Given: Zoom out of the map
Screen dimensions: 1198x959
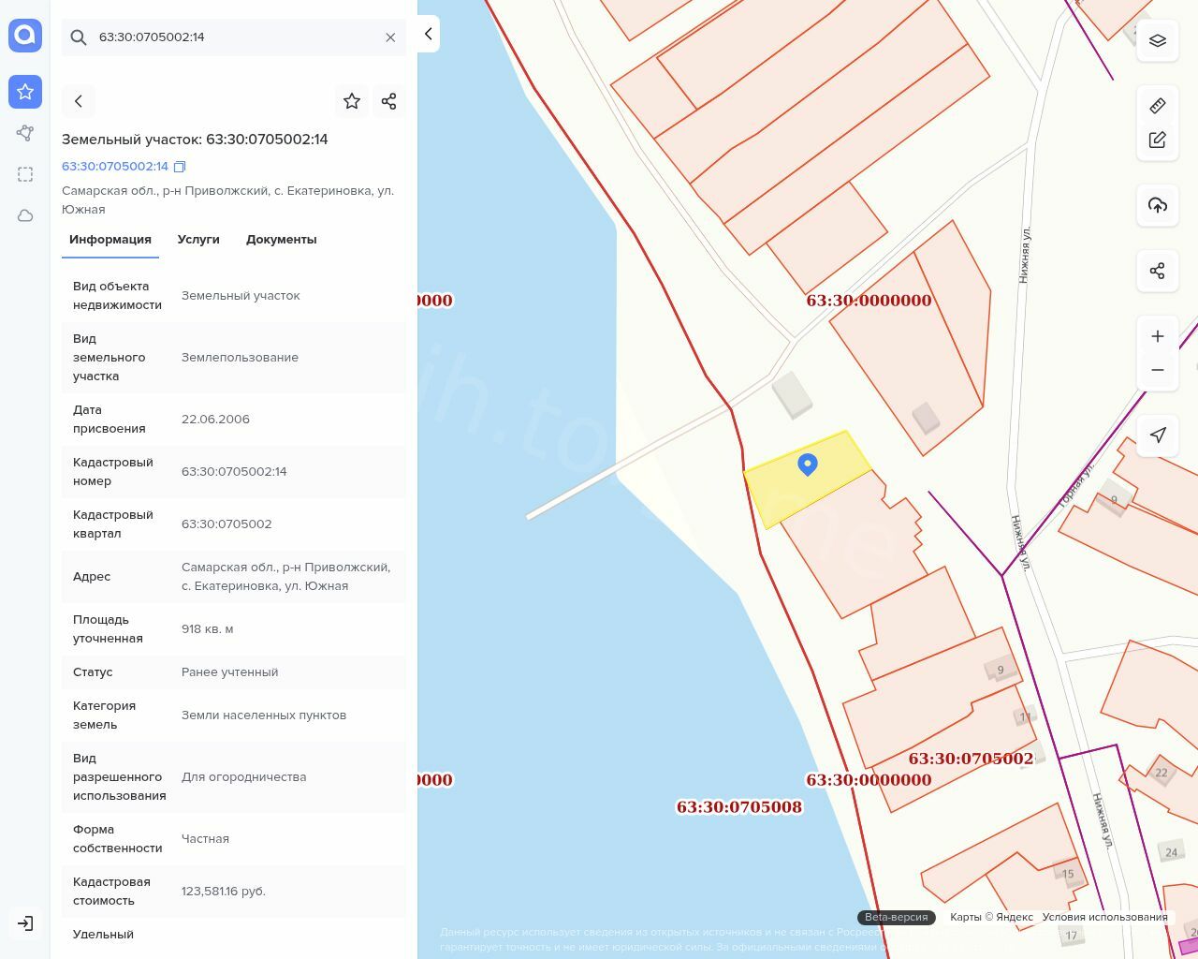Looking at the screenshot, I should pos(1158,370).
